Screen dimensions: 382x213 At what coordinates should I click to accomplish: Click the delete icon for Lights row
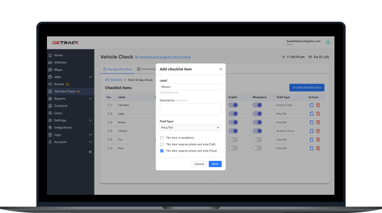pos(318,114)
